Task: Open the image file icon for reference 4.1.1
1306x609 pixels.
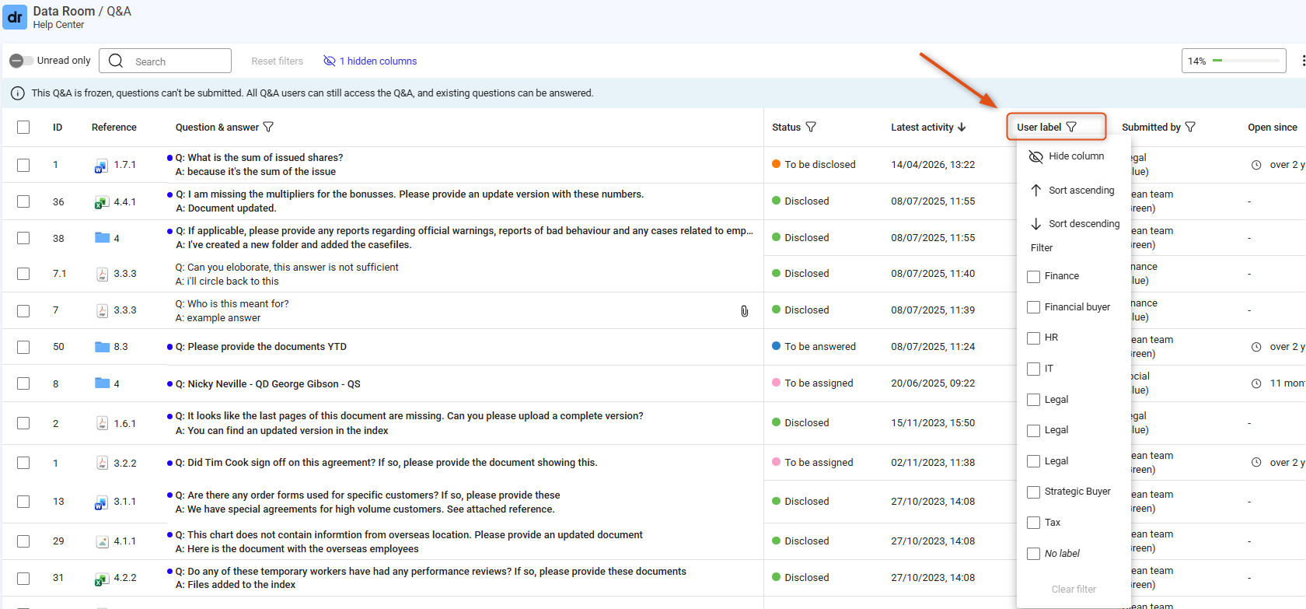Action: (x=102, y=541)
